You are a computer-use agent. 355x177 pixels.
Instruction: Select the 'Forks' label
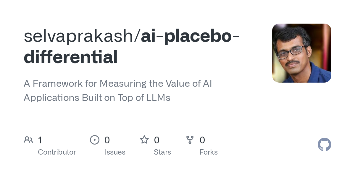209,152
